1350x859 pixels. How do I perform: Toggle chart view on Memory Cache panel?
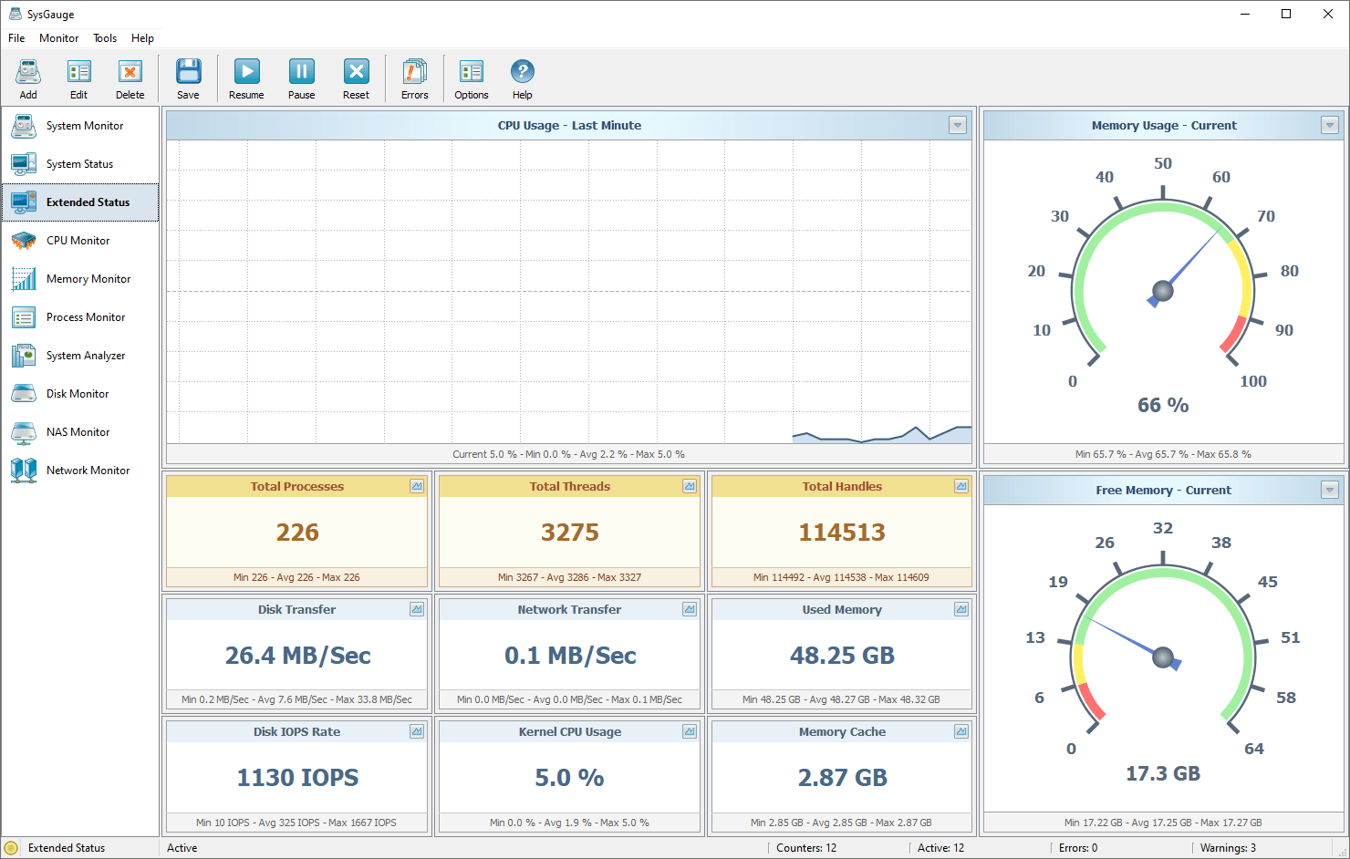pyautogui.click(x=961, y=731)
